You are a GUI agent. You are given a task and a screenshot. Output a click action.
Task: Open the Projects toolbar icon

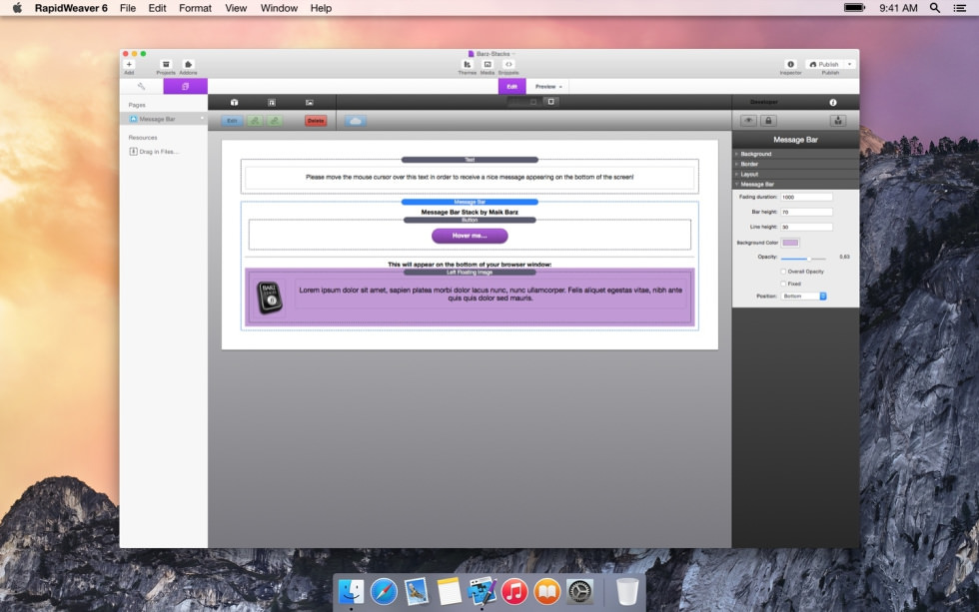click(x=166, y=64)
